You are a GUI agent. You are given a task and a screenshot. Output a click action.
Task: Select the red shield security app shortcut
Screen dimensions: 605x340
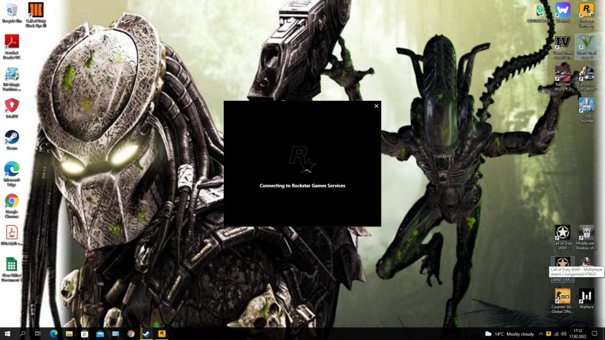12,108
